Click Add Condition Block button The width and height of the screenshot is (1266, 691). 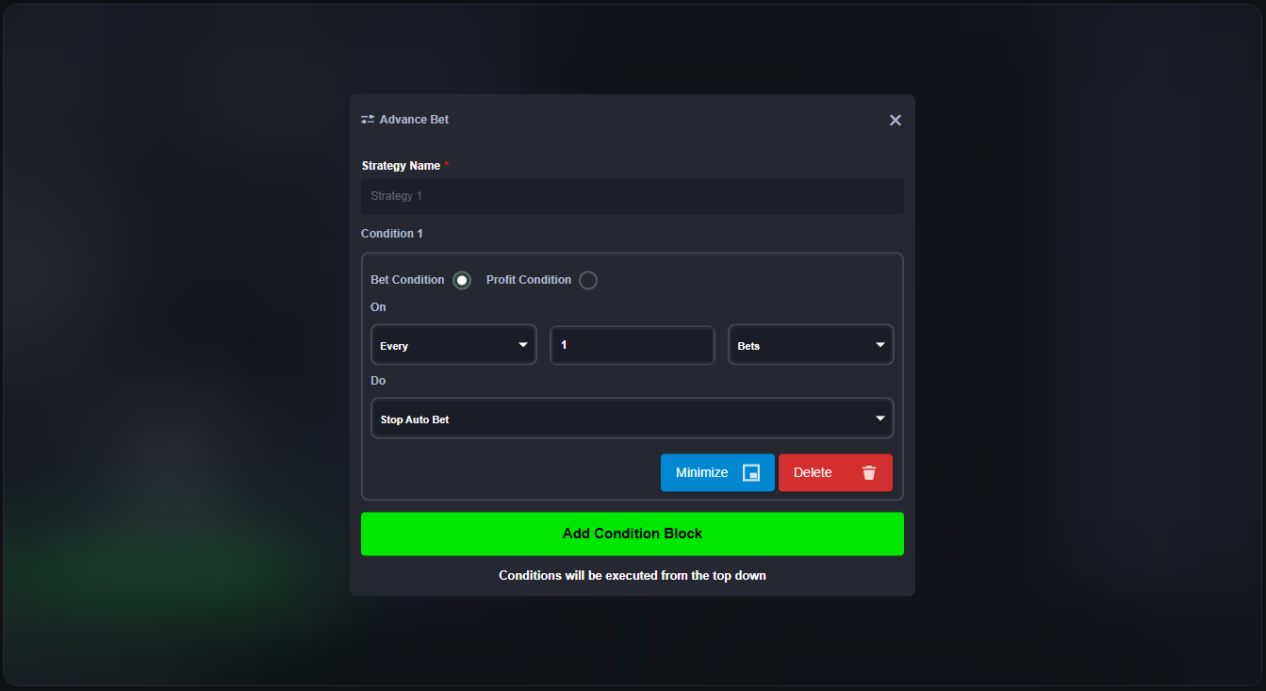633,534
